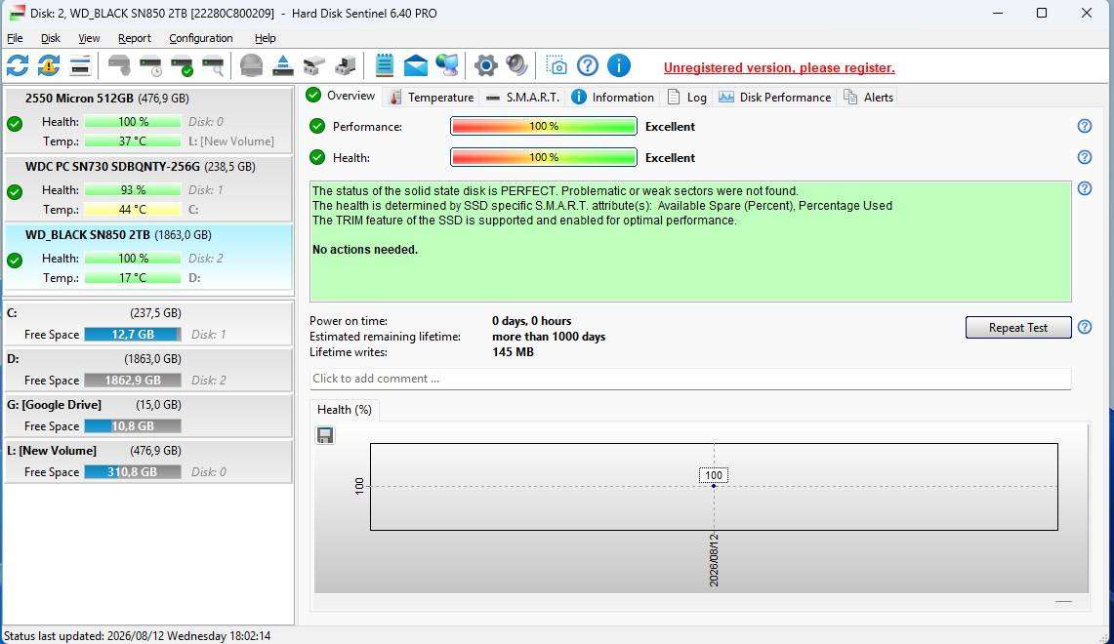This screenshot has width=1114, height=644.
Task: Click the disk with green checkmark icon
Action: pos(182,66)
